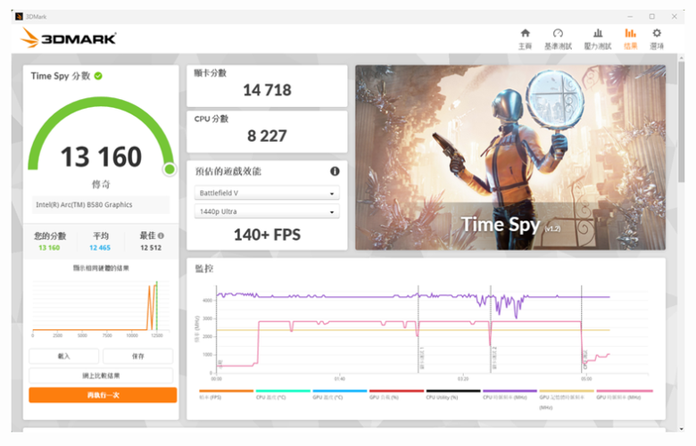Click the 140+ FPS estimate
Viewport: 696px width, 446px height.
tap(267, 235)
